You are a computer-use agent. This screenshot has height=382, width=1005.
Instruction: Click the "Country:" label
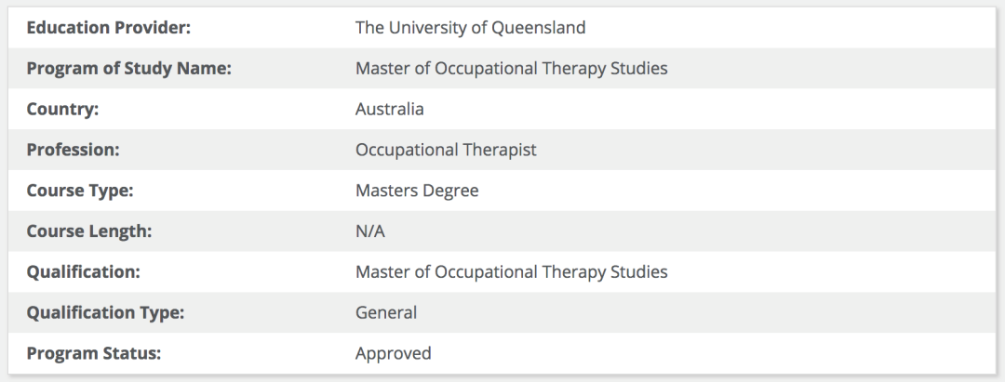click(x=62, y=109)
